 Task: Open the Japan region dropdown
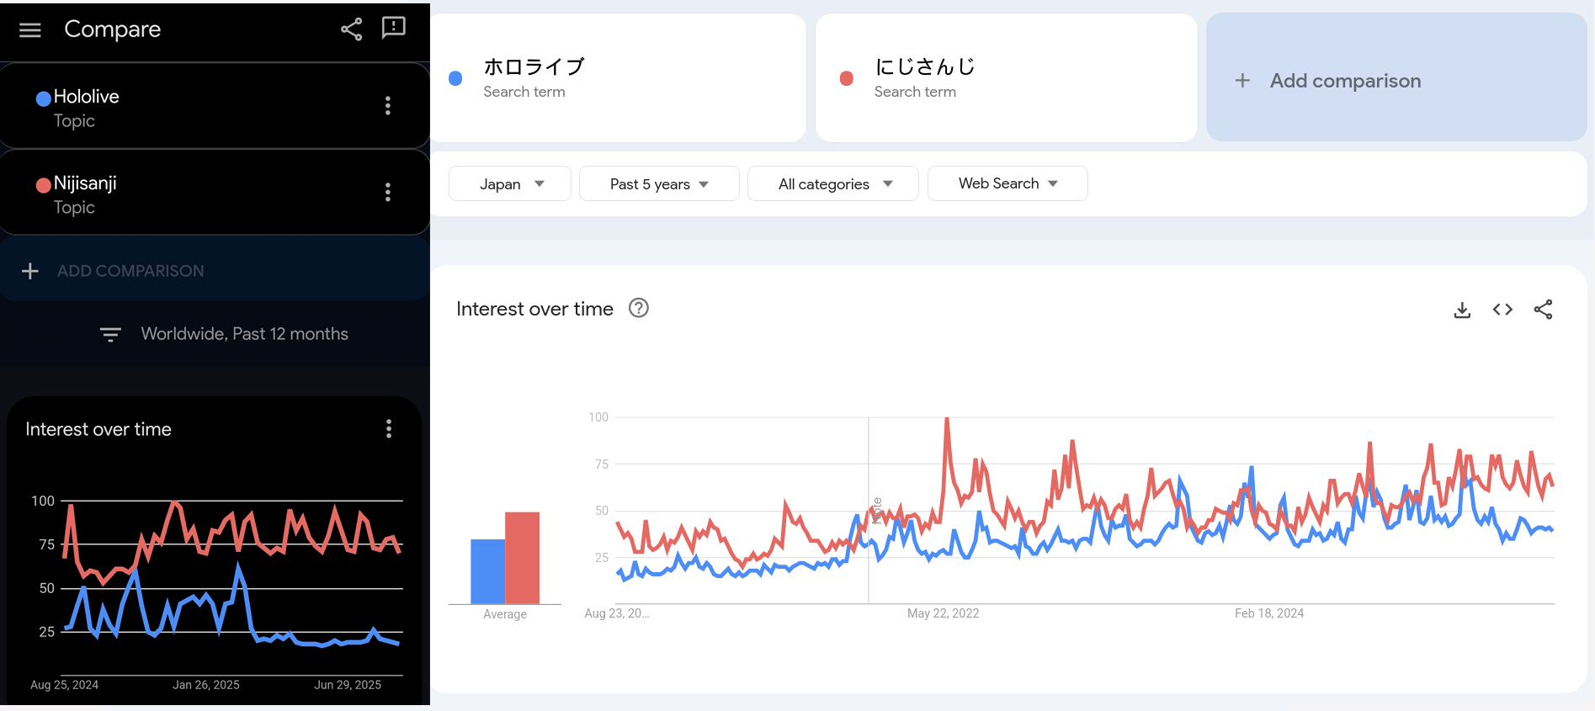point(510,183)
